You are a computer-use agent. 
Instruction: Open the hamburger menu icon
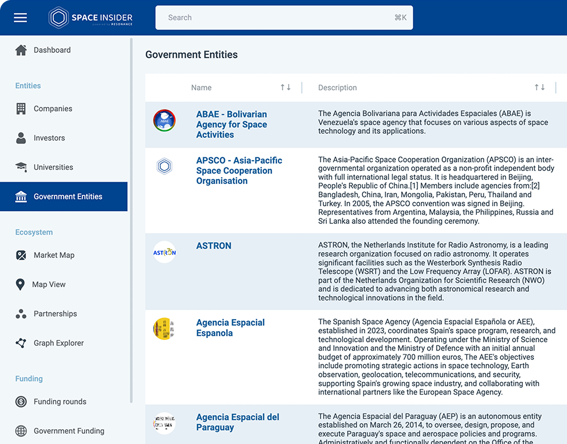coord(20,18)
